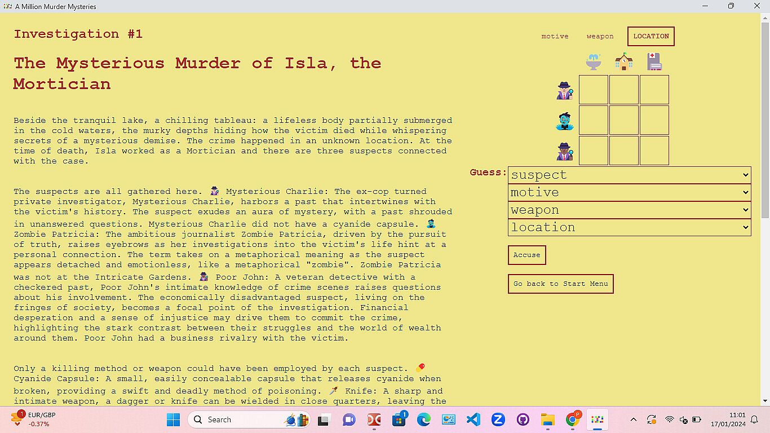Open the location guess dropdown
770x433 pixels.
pyautogui.click(x=630, y=227)
